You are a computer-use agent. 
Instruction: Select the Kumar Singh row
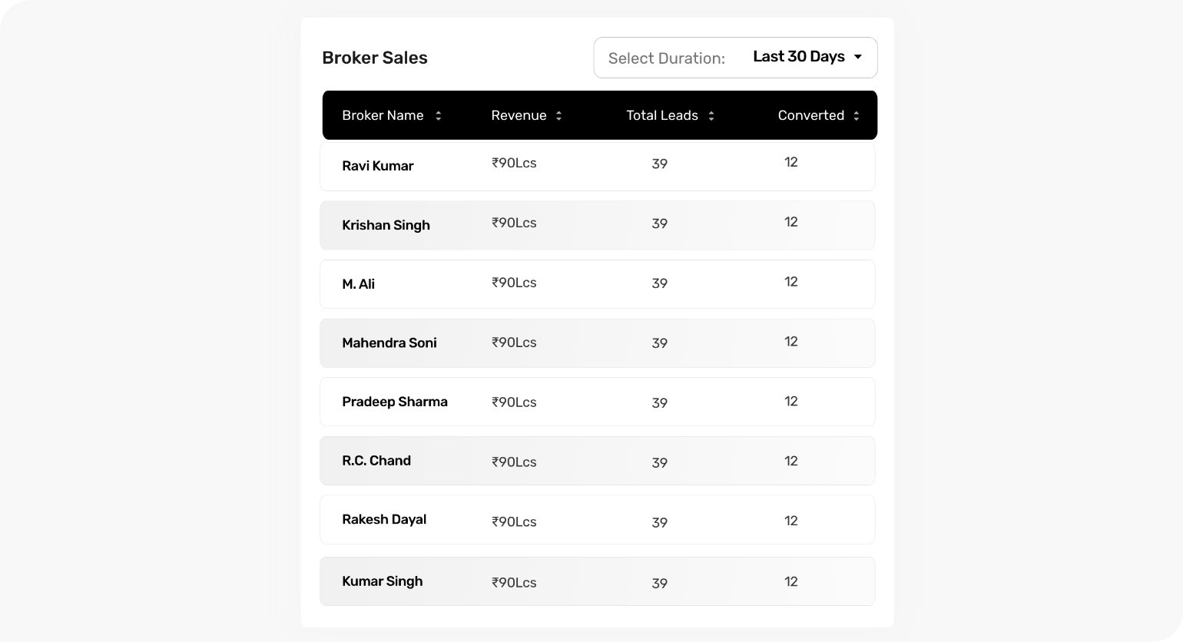click(x=598, y=581)
